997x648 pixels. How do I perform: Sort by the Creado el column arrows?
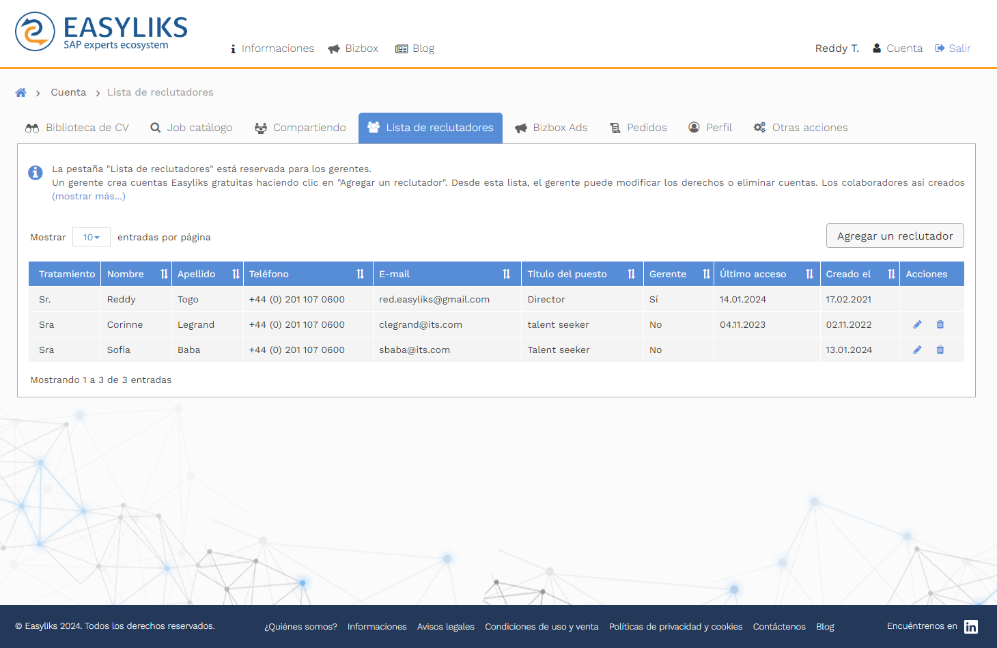(891, 274)
